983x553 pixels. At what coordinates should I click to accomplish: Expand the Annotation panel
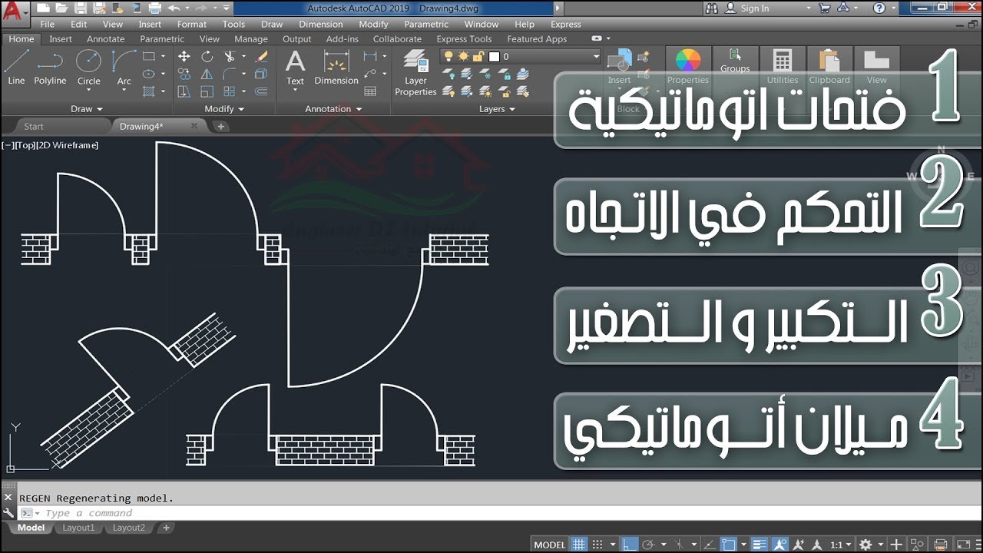[333, 109]
